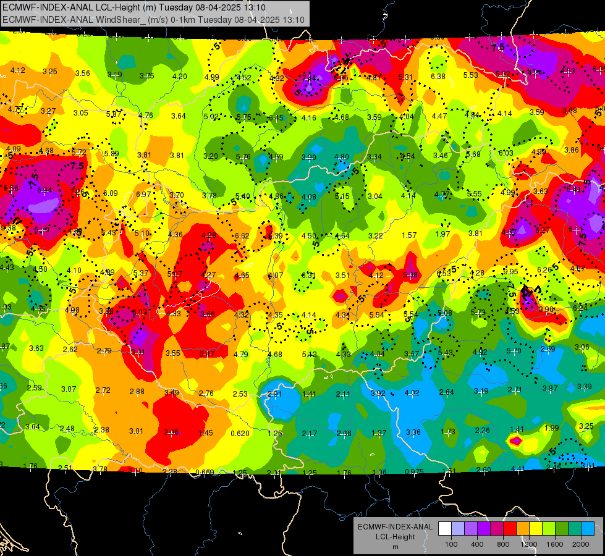Click the wind shear value '6.07'
Viewport: 605px width, 556px height.
point(139,313)
